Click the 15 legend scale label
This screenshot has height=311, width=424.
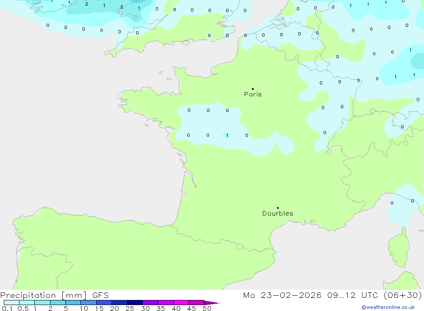pos(99,308)
